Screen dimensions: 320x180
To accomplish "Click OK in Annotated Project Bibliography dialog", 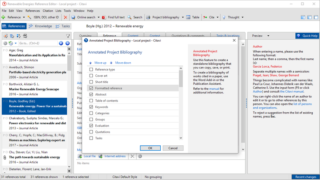I will 150,148.
